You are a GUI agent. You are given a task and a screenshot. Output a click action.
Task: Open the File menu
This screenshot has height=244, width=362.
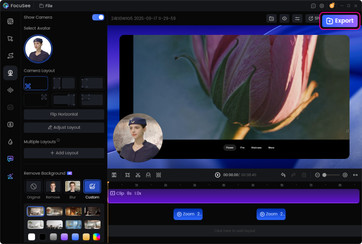[46, 6]
